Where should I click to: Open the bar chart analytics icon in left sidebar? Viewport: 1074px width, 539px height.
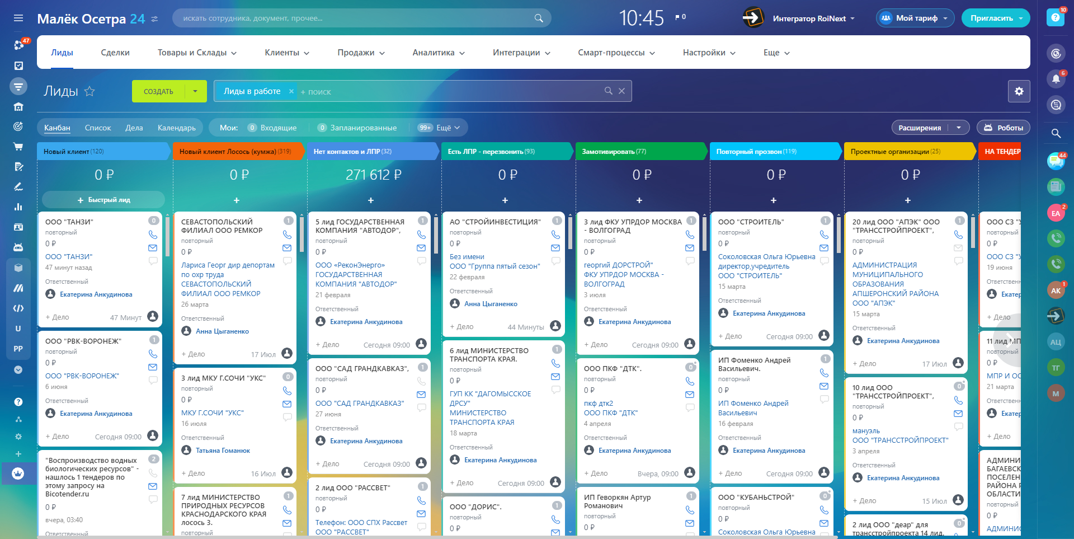click(18, 207)
